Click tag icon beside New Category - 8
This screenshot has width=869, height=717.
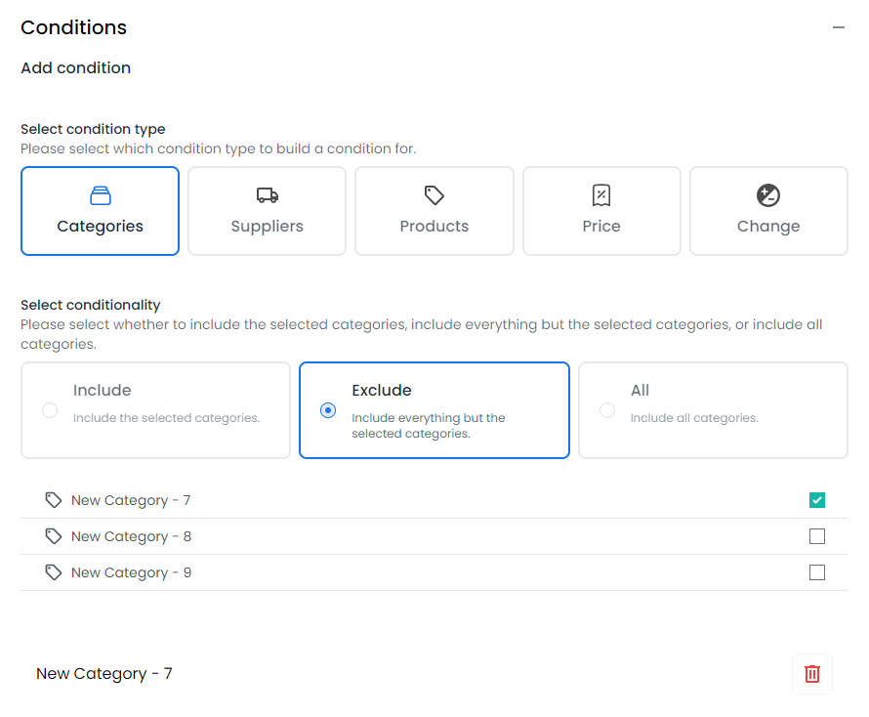[53, 536]
